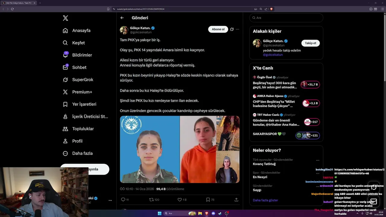Open OBS Studio from the taskbar
Viewport: 386px width, 217px height.
226,213
